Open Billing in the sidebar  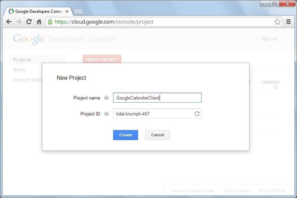click(19, 70)
